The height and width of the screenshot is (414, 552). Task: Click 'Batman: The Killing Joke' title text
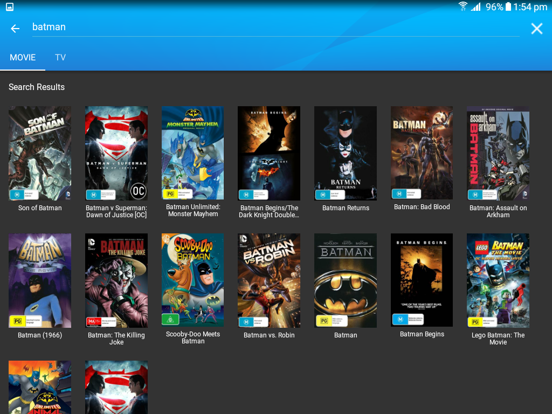click(x=116, y=339)
